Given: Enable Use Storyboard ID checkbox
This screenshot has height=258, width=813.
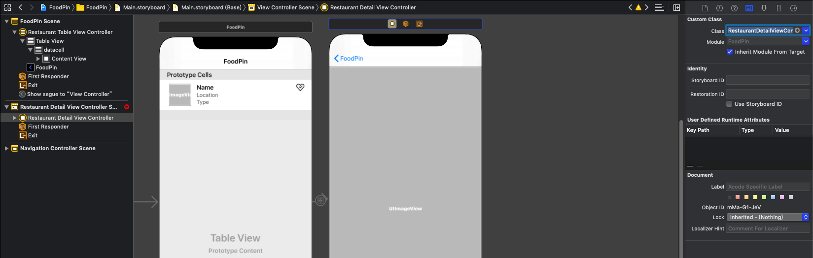Looking at the screenshot, I should click(729, 104).
